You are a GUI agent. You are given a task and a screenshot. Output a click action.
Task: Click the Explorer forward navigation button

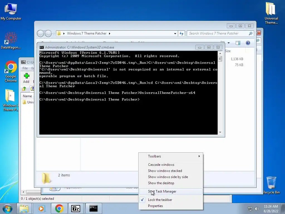pos(48,33)
